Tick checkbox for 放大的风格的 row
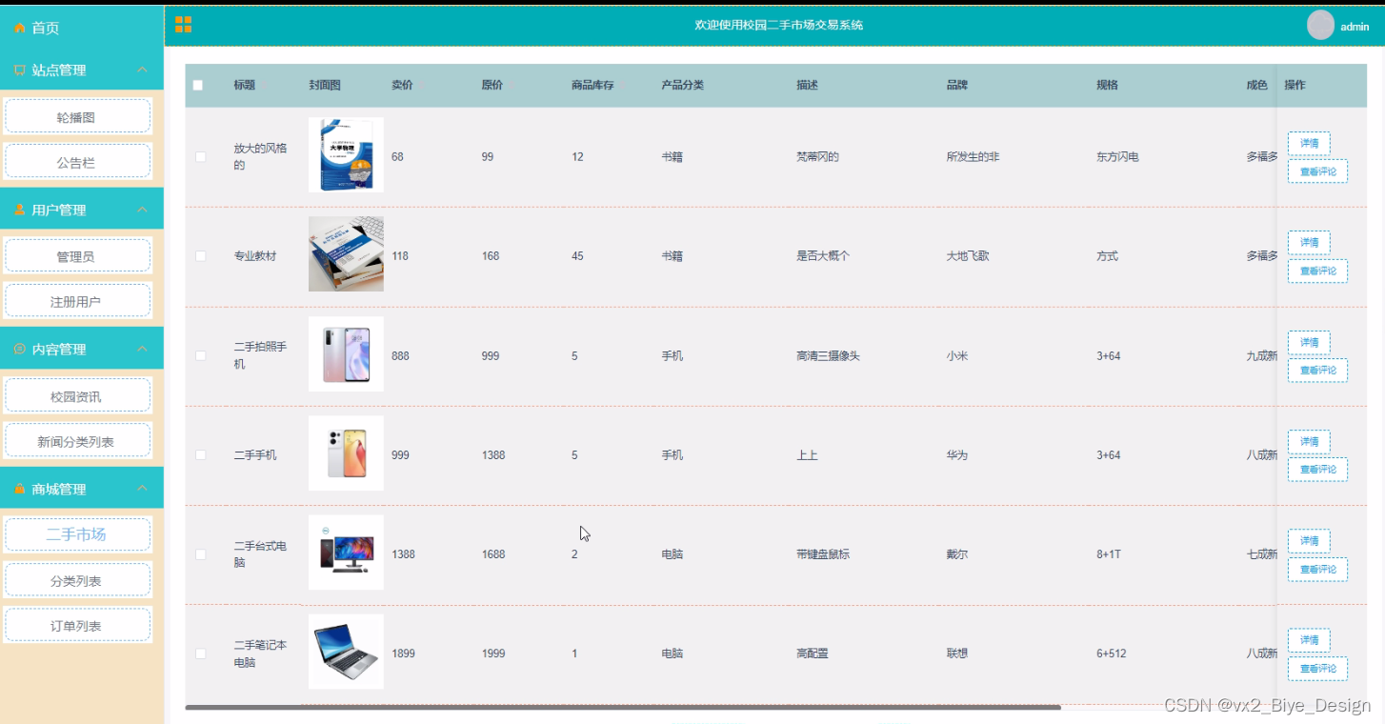Image resolution: width=1385 pixels, height=724 pixels. pos(200,157)
